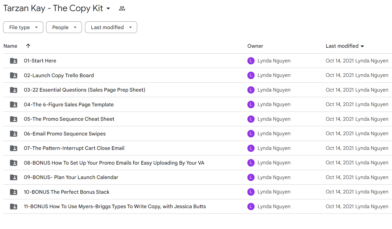Select 06-Email Promo Sequence Swipes folder name

pos(65,134)
